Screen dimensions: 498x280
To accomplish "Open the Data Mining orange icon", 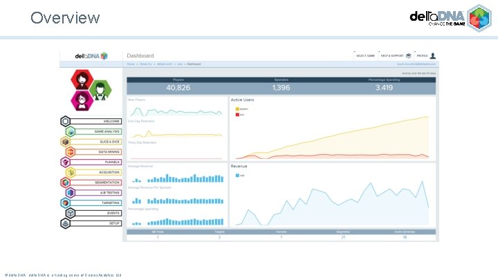I will pyautogui.click(x=71, y=151).
